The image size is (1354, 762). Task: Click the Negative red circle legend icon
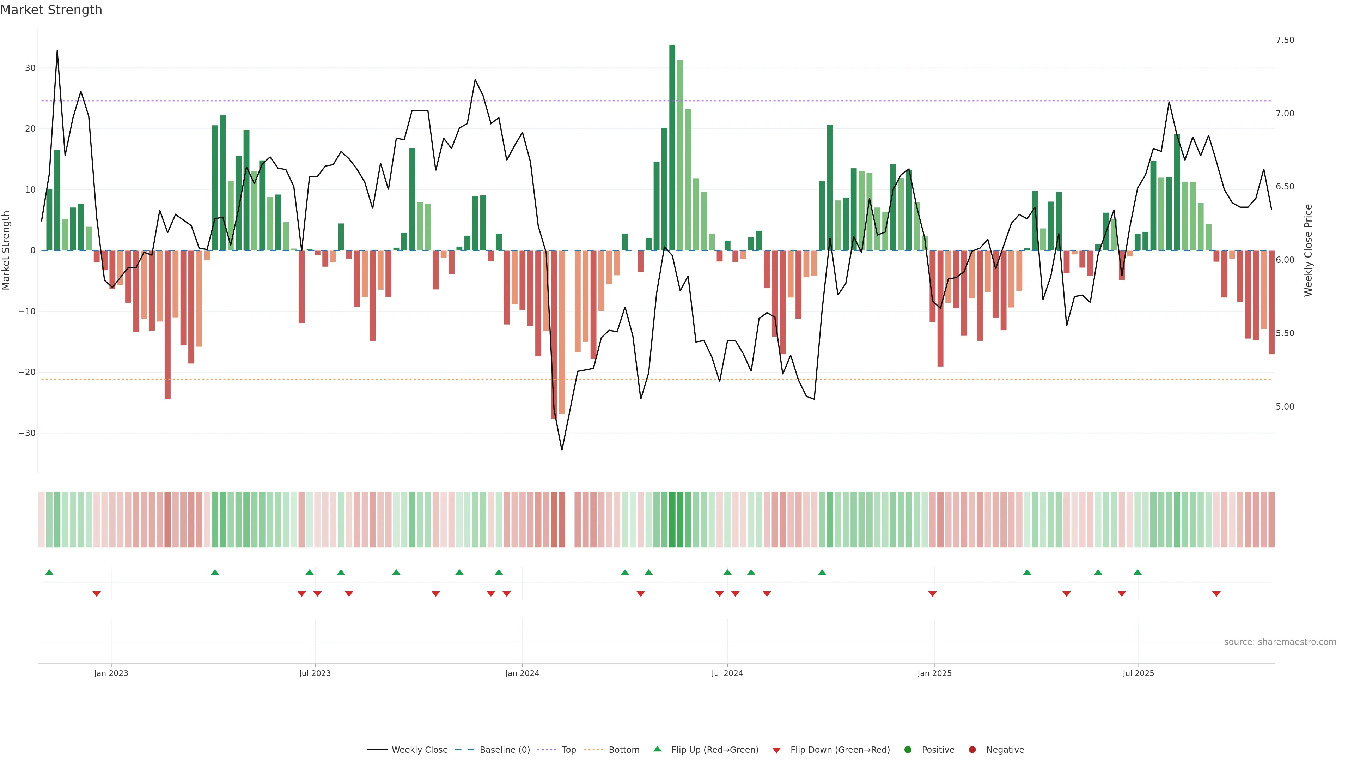pyautogui.click(x=972, y=749)
